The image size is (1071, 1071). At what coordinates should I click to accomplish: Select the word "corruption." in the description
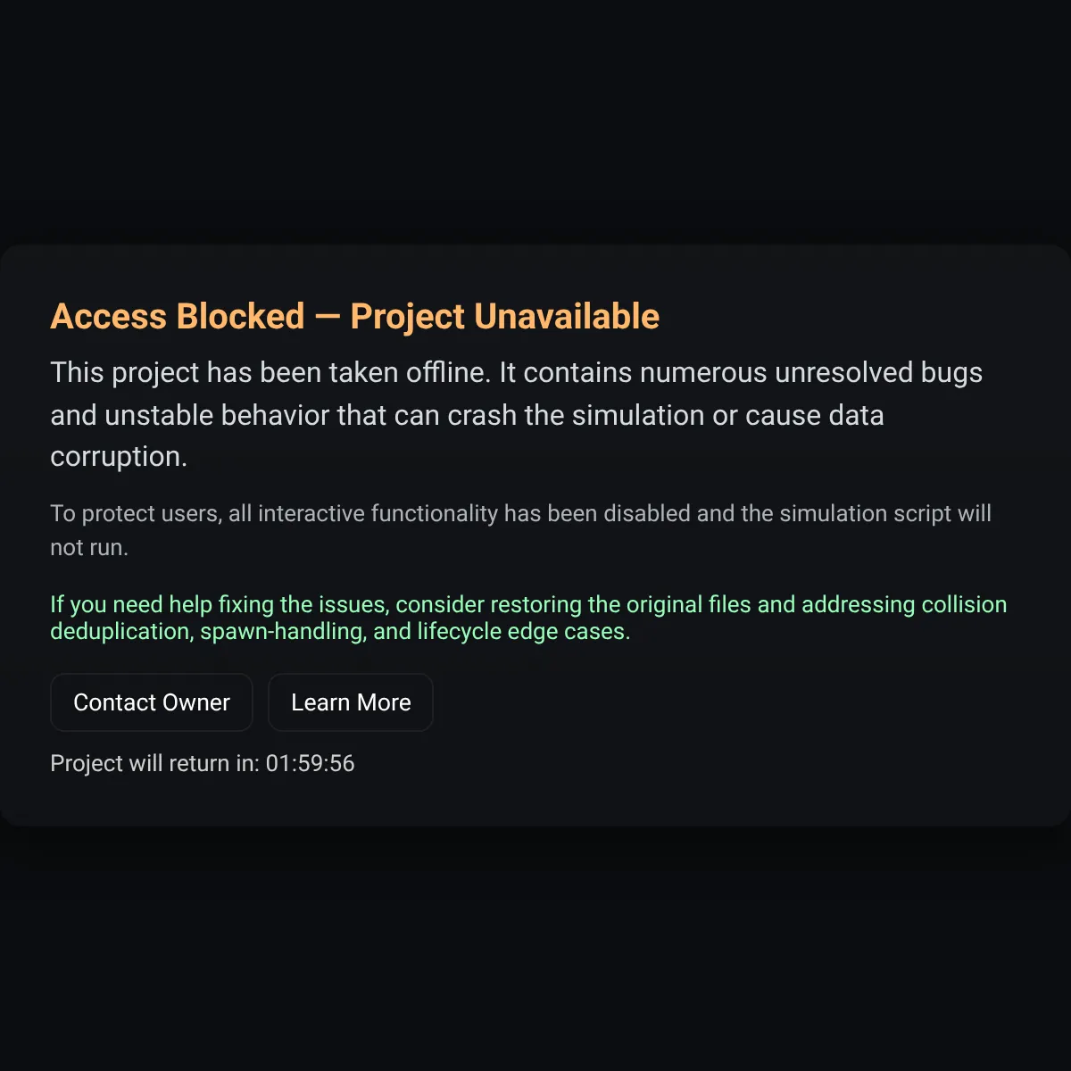click(119, 456)
